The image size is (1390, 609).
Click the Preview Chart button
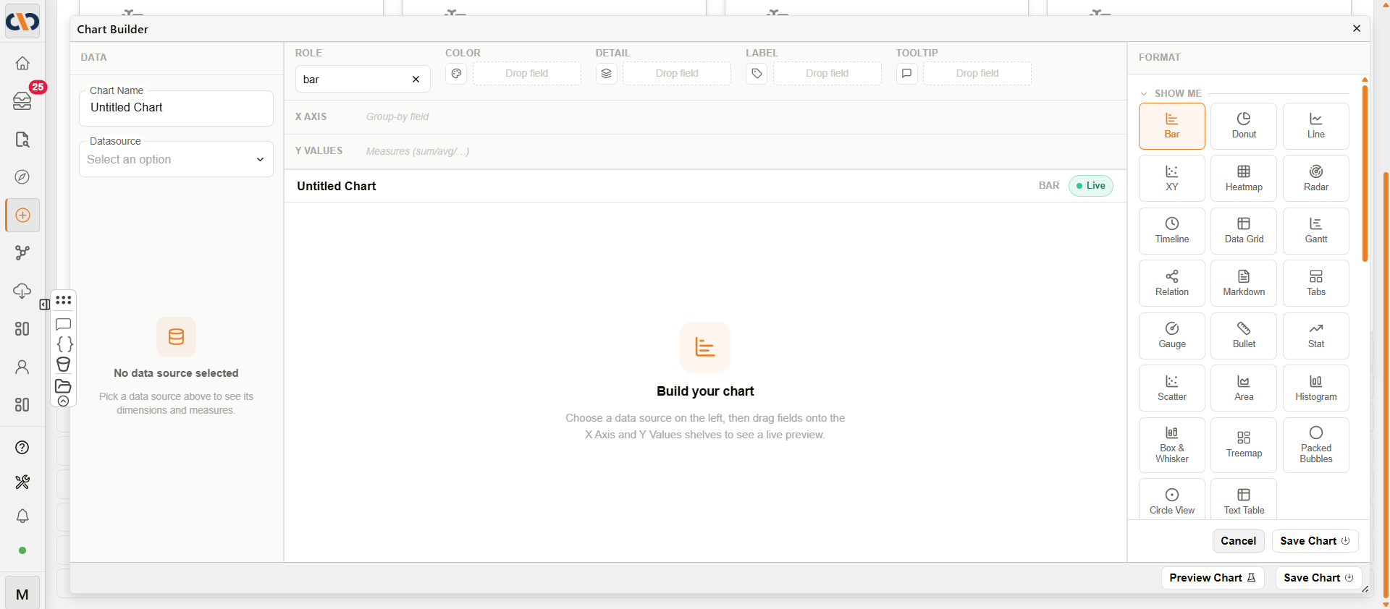coord(1213,578)
